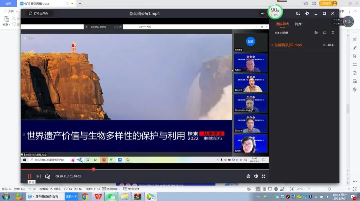
Task: Switch player to mini picture-in-picture mode
Action: (298, 14)
